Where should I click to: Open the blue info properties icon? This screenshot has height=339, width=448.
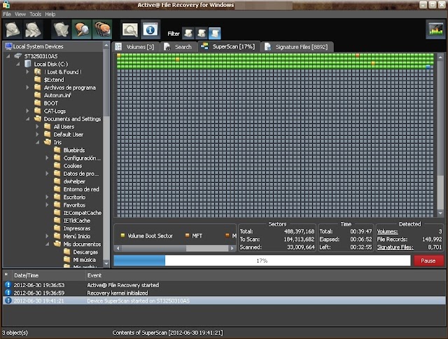click(150, 29)
